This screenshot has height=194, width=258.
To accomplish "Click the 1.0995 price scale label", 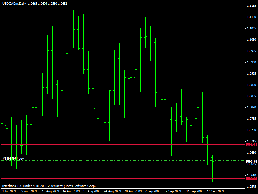I will (251, 51).
